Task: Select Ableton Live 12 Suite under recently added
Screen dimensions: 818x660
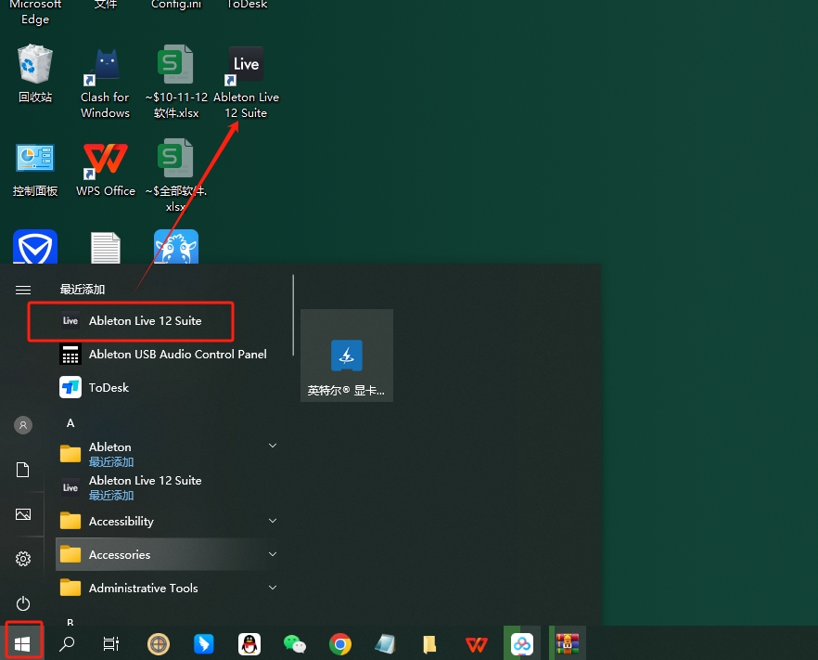Action: pos(145,321)
